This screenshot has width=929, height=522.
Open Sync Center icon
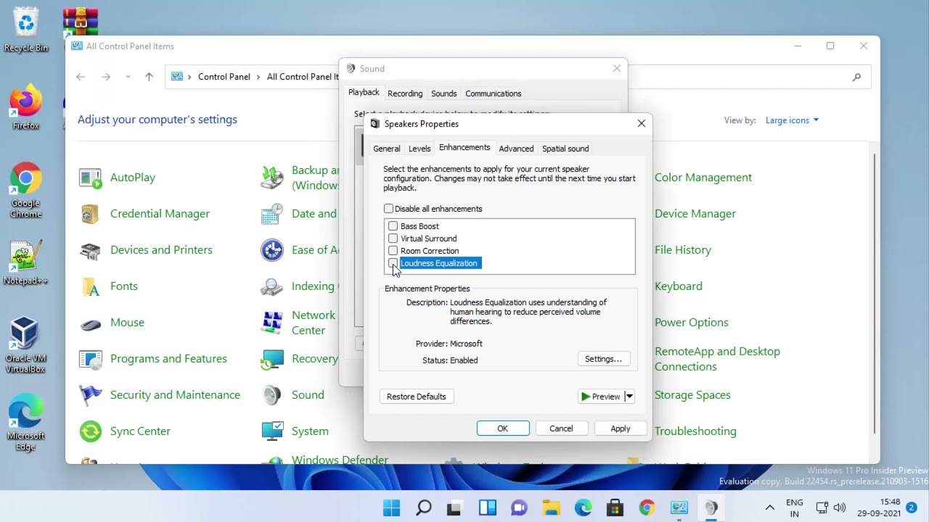pyautogui.click(x=91, y=431)
